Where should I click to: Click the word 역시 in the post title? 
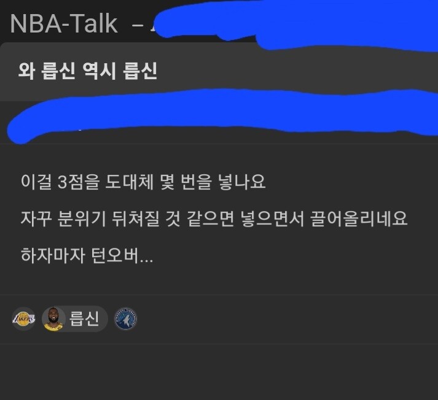tap(99, 71)
